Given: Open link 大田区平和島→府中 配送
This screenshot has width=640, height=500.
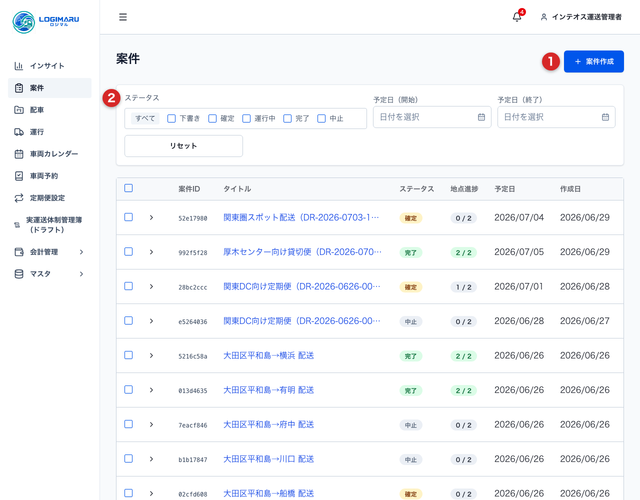Looking at the screenshot, I should (268, 424).
